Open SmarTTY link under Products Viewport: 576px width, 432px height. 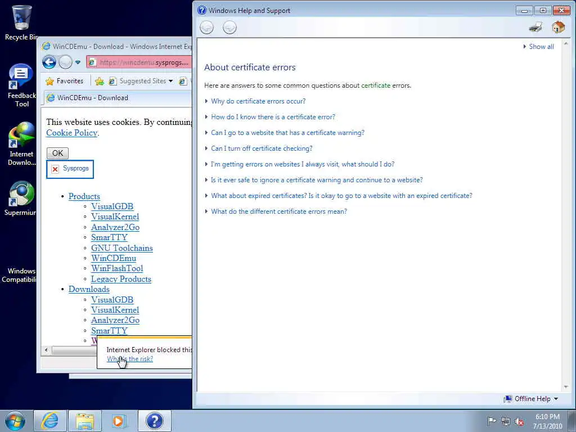click(x=109, y=238)
